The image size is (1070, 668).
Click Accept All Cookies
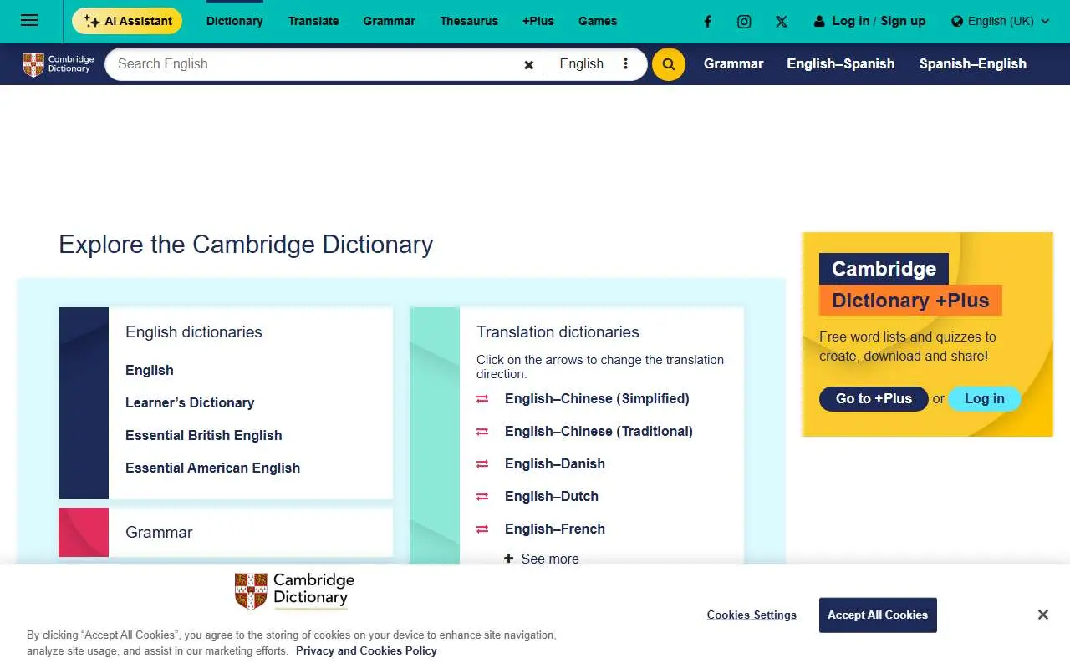coord(878,615)
